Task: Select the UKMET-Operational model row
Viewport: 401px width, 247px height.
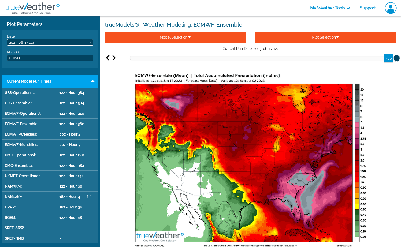Action: [x=50, y=176]
